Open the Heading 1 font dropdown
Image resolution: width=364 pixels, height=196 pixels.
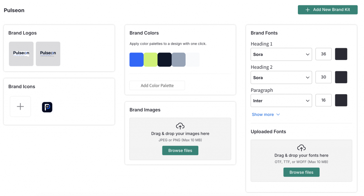pyautogui.click(x=281, y=54)
